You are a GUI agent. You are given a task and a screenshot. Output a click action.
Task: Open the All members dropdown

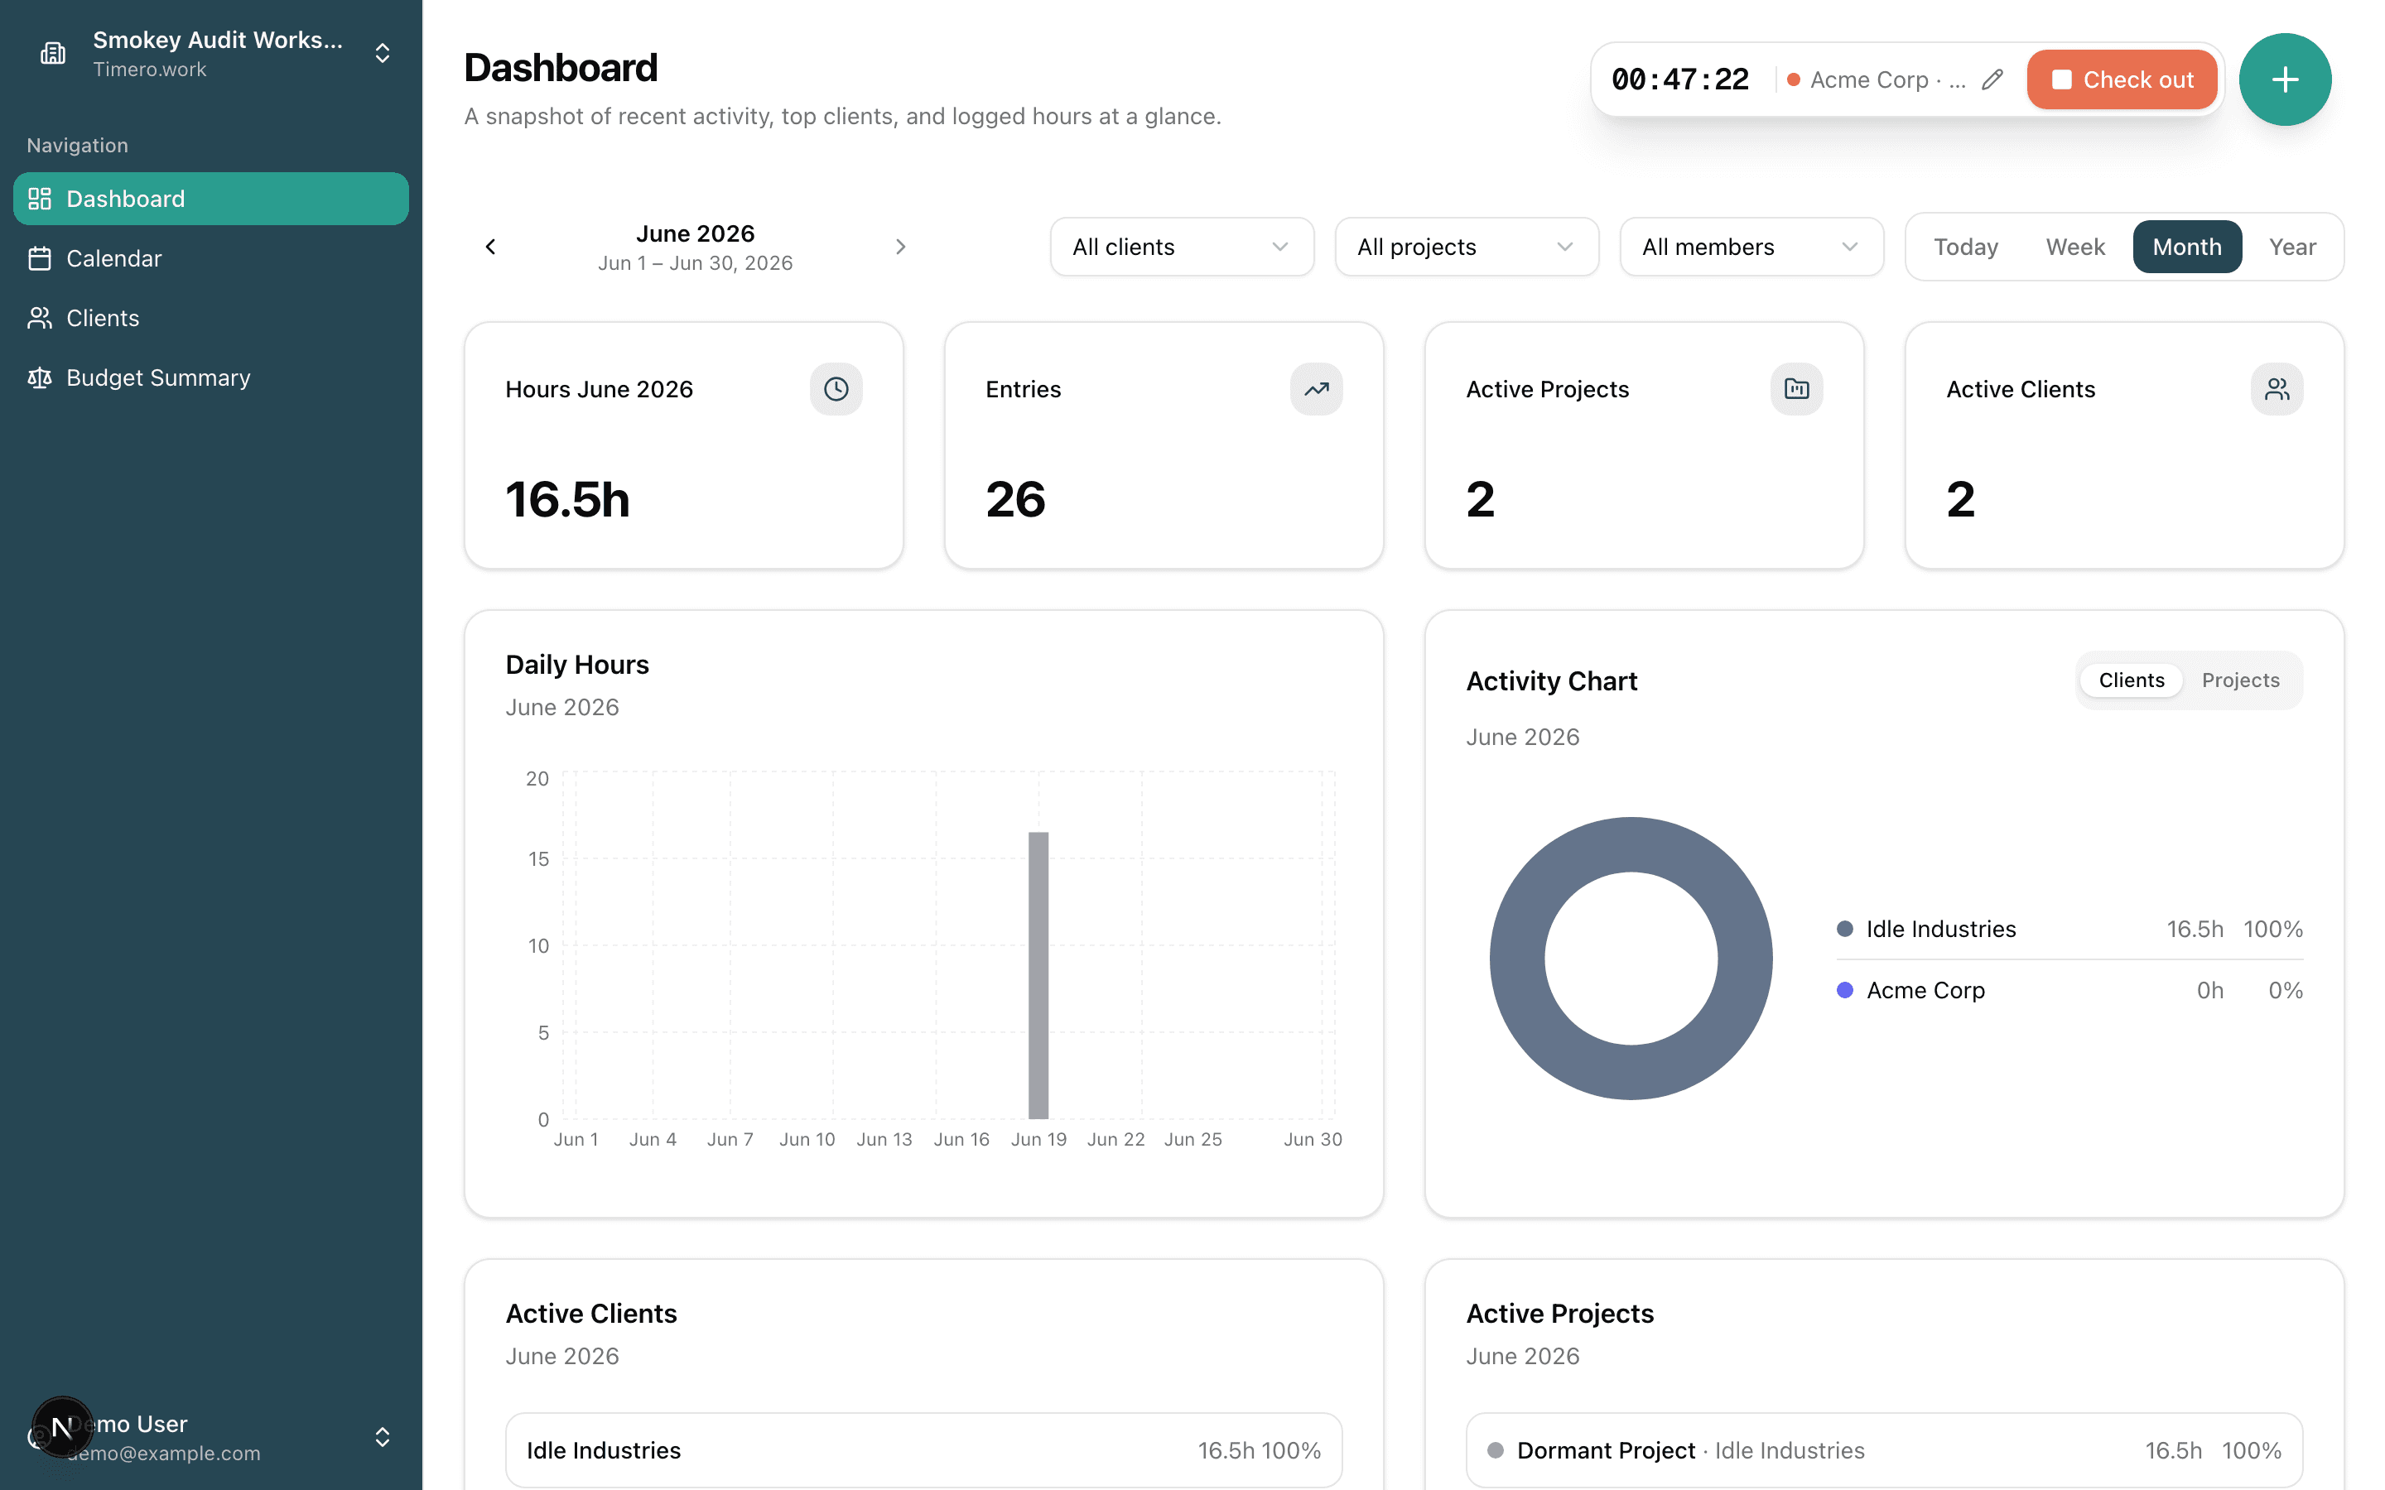pyautogui.click(x=1751, y=248)
